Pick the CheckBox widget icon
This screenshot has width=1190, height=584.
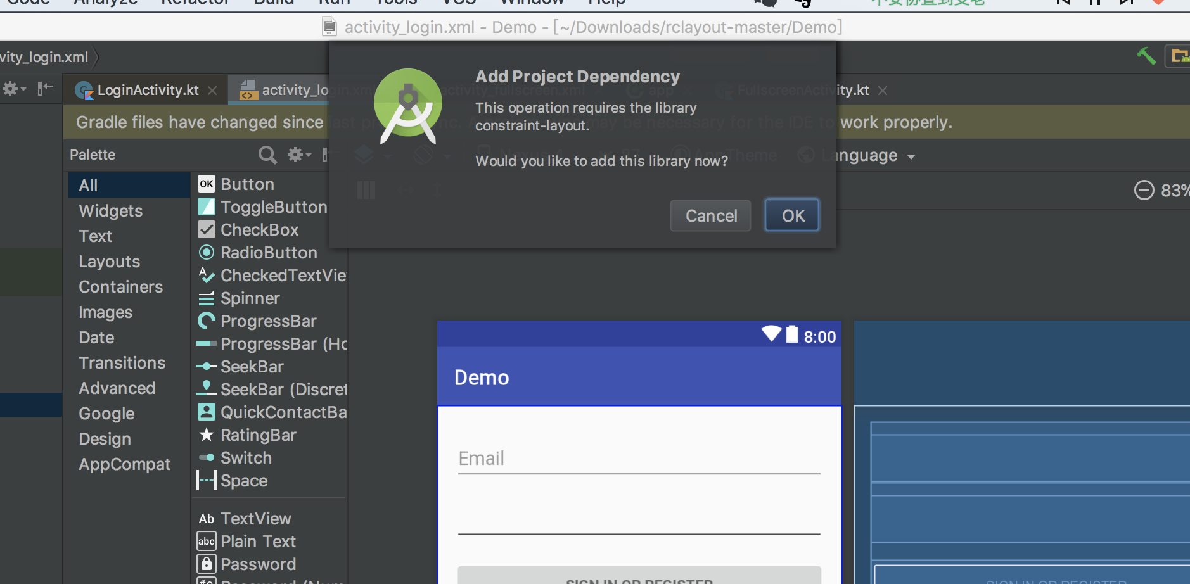pyautogui.click(x=207, y=229)
